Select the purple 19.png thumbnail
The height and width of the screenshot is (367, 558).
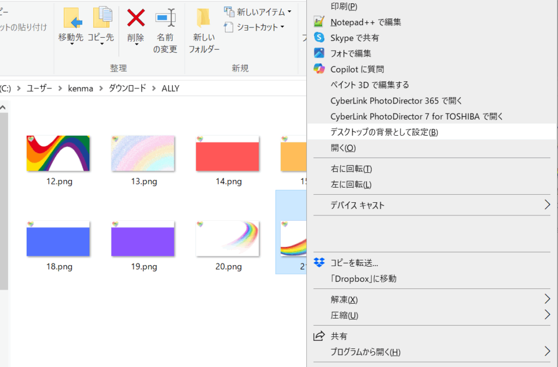click(x=143, y=238)
